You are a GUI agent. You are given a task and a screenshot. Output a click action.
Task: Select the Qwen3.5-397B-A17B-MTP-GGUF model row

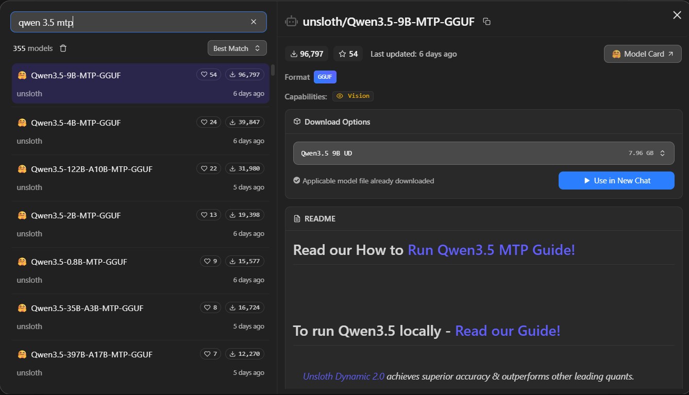(140, 363)
